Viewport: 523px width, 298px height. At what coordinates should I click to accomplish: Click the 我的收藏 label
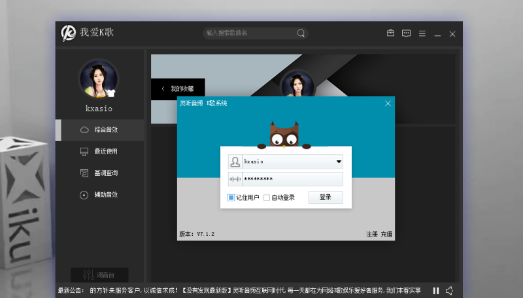tap(182, 89)
